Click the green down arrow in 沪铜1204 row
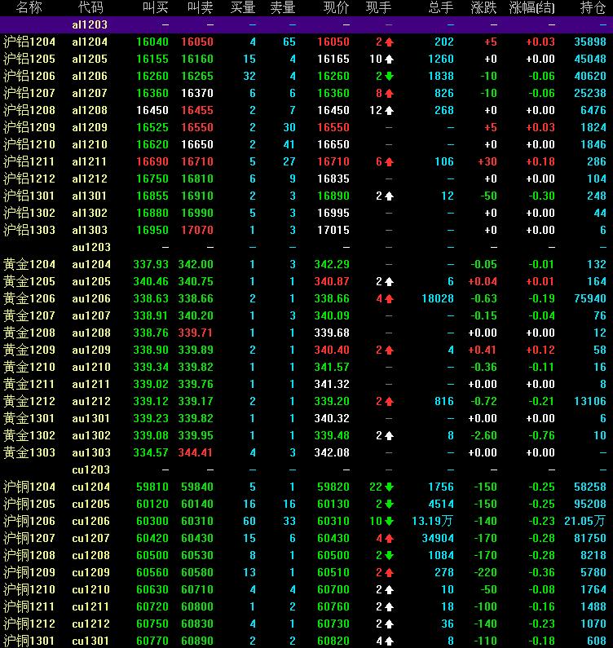The width and height of the screenshot is (613, 648). [x=390, y=487]
